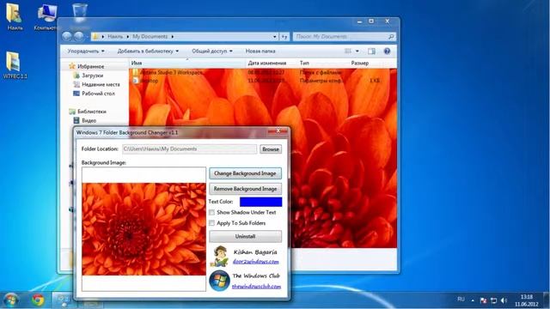
Task: Expand arrow after My Documents breadcrumb
Action: coord(173,36)
